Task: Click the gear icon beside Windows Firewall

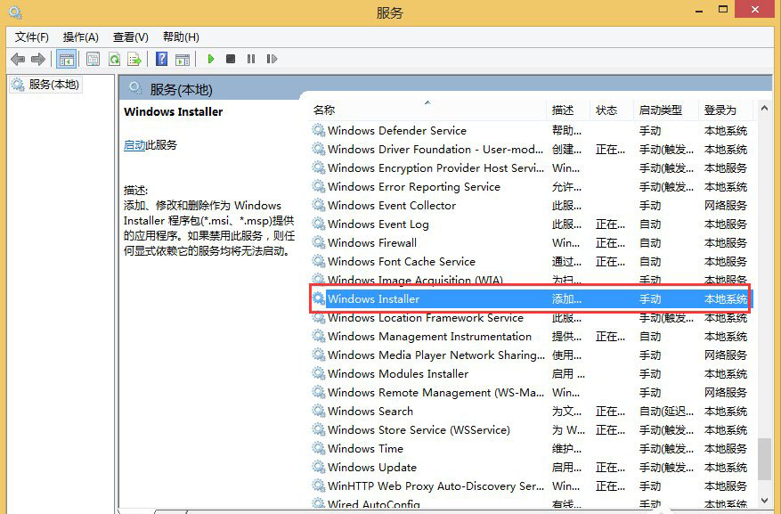Action: [318, 242]
